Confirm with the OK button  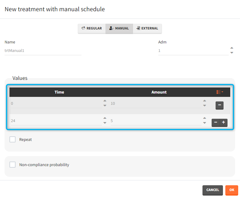click(x=231, y=190)
